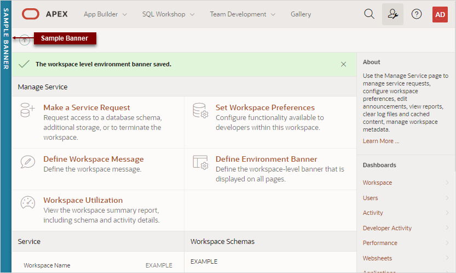Open the Websheets dashboard link
The height and width of the screenshot is (273, 456).
377,258
